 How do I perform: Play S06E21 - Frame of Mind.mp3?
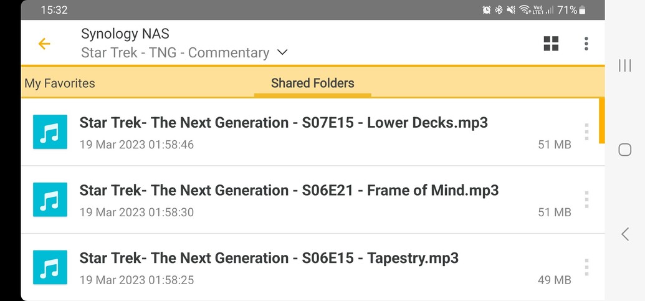coord(289,191)
